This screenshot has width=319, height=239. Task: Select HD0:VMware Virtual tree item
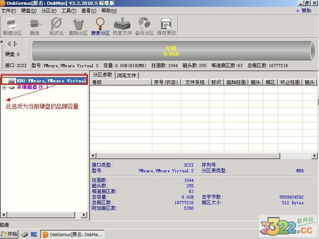tap(52, 81)
